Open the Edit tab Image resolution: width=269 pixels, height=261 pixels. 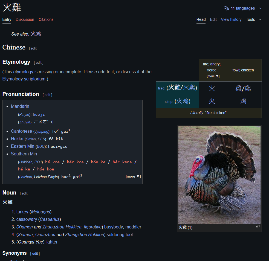click(213, 19)
